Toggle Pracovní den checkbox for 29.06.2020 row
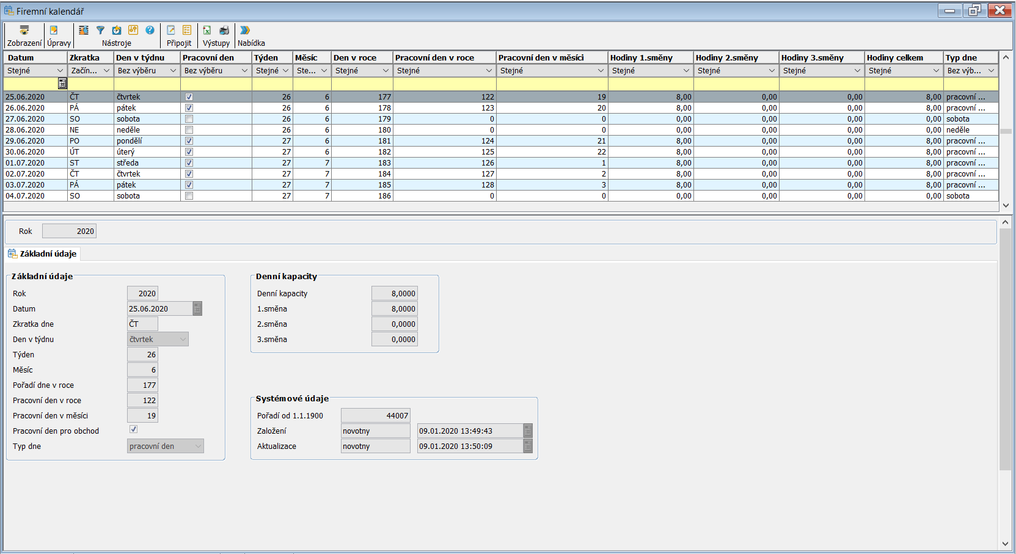This screenshot has height=554, width=1016. point(189,141)
